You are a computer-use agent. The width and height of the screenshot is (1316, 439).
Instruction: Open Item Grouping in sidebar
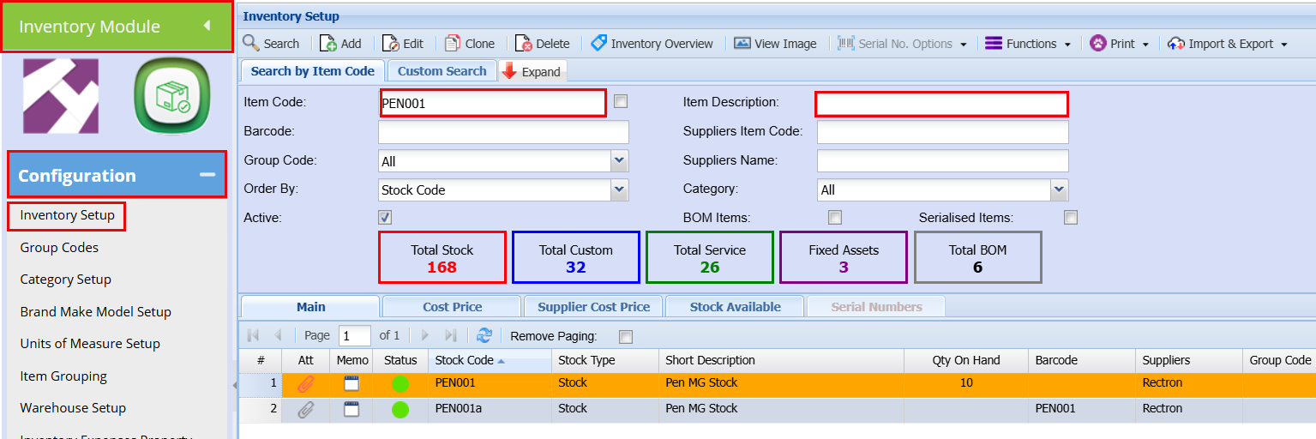tap(63, 376)
